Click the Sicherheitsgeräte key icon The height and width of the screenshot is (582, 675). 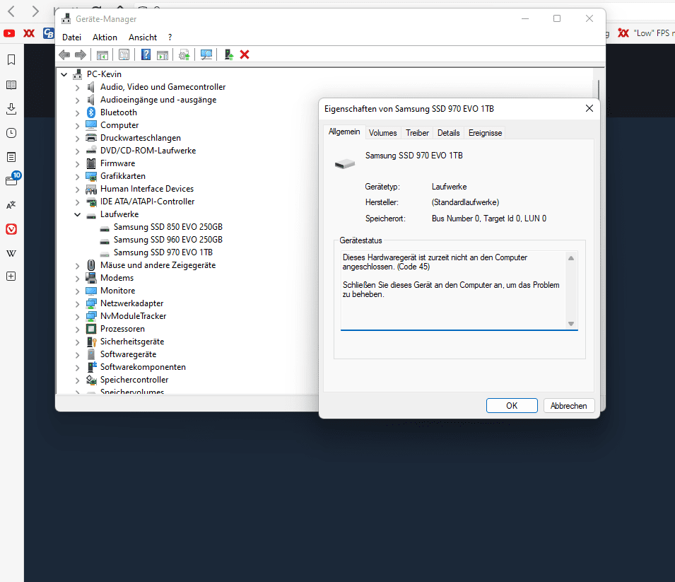(x=91, y=342)
